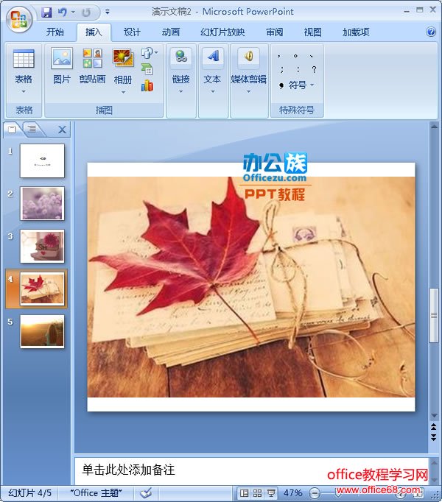
Task: Click 幻灯片 4/5 status indicator
Action: click(x=29, y=493)
